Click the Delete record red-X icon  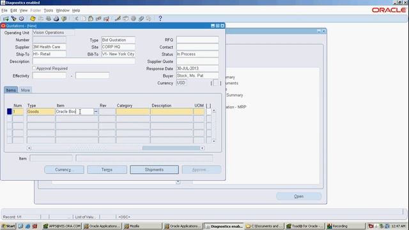coord(107,19)
